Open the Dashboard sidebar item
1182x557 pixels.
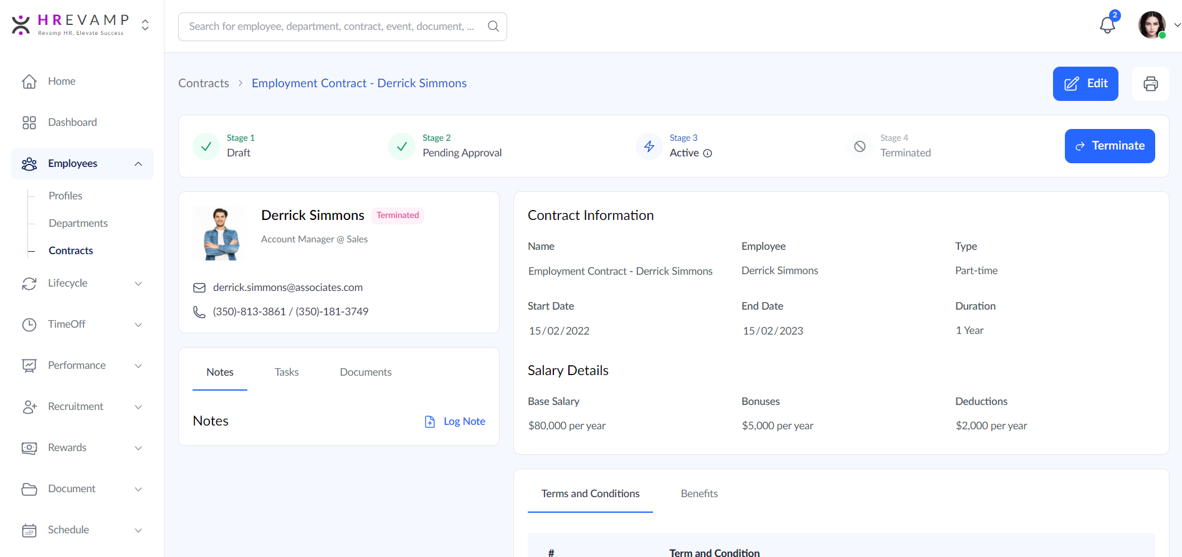(x=72, y=122)
